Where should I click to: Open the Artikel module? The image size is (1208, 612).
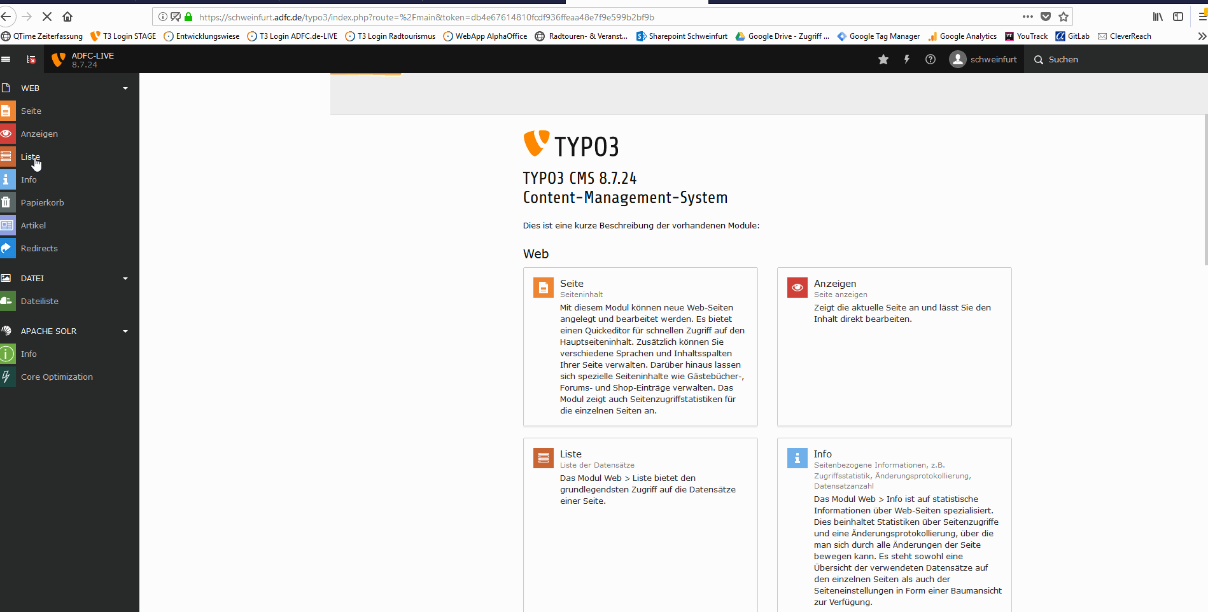(33, 225)
